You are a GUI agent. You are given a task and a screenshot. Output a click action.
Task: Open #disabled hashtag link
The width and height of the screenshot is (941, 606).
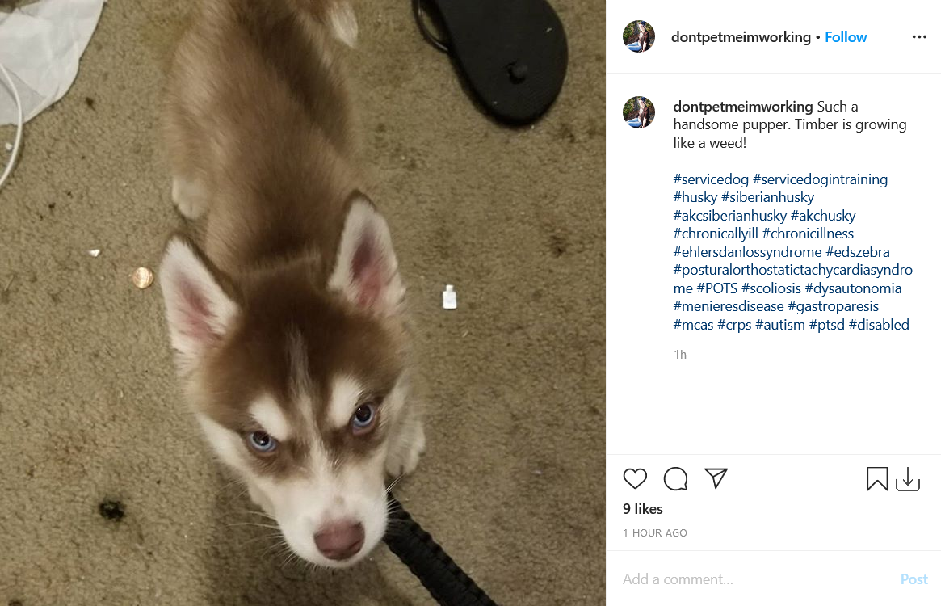[x=879, y=324]
